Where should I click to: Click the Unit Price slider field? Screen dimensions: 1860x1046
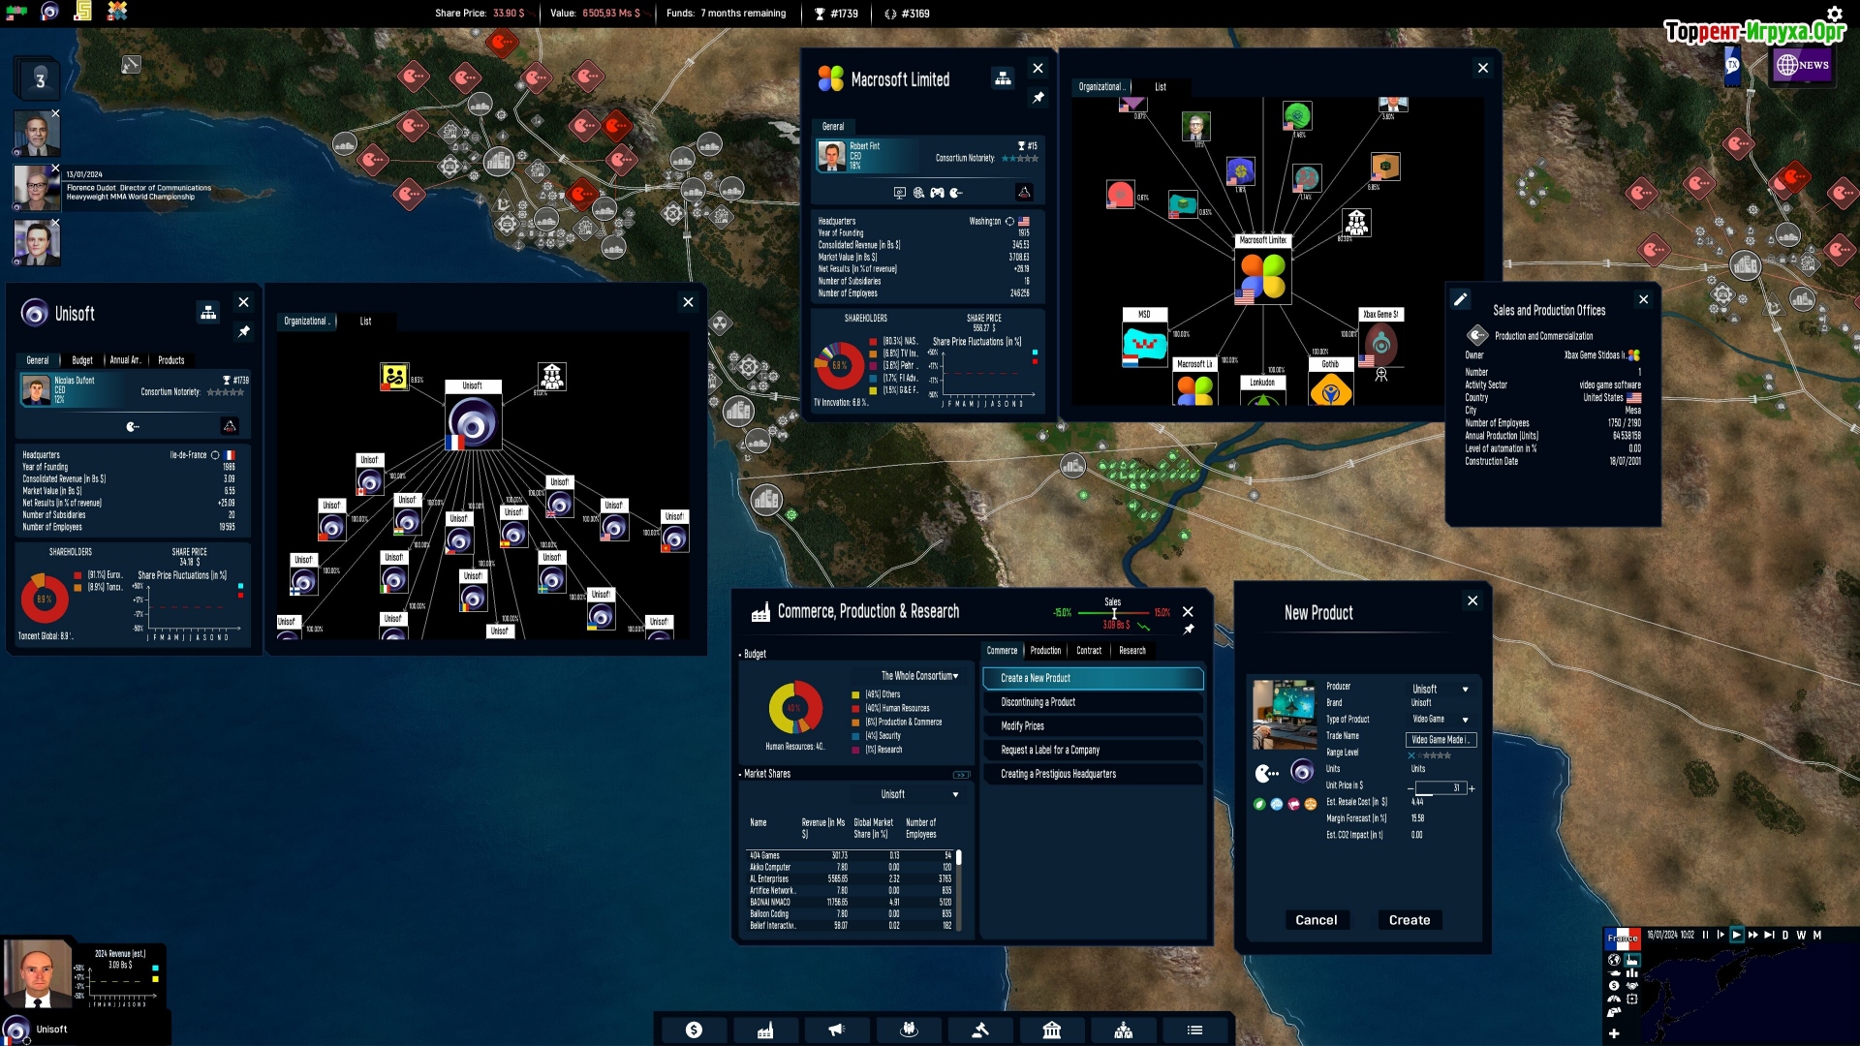[1440, 788]
